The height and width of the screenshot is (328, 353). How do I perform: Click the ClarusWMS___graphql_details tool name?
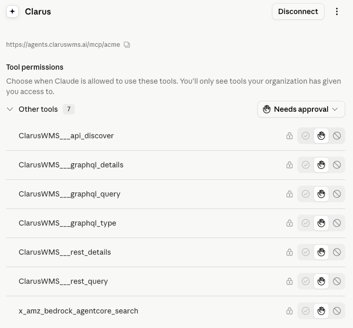pyautogui.click(x=71, y=165)
